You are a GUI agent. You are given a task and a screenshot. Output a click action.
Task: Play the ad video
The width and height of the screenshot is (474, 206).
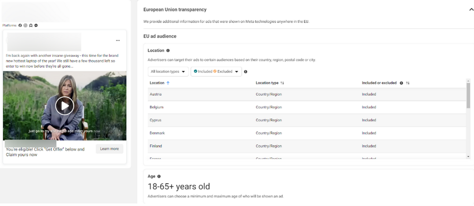click(64, 106)
